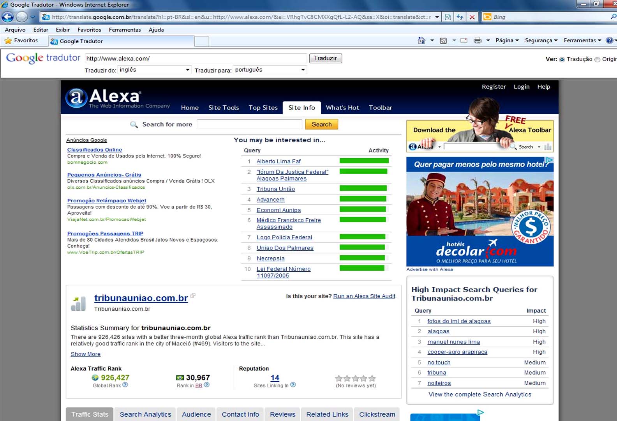Viewport: 617px width, 421px height.
Task: Click the help icon next to Global Rank
Action: coord(125,385)
